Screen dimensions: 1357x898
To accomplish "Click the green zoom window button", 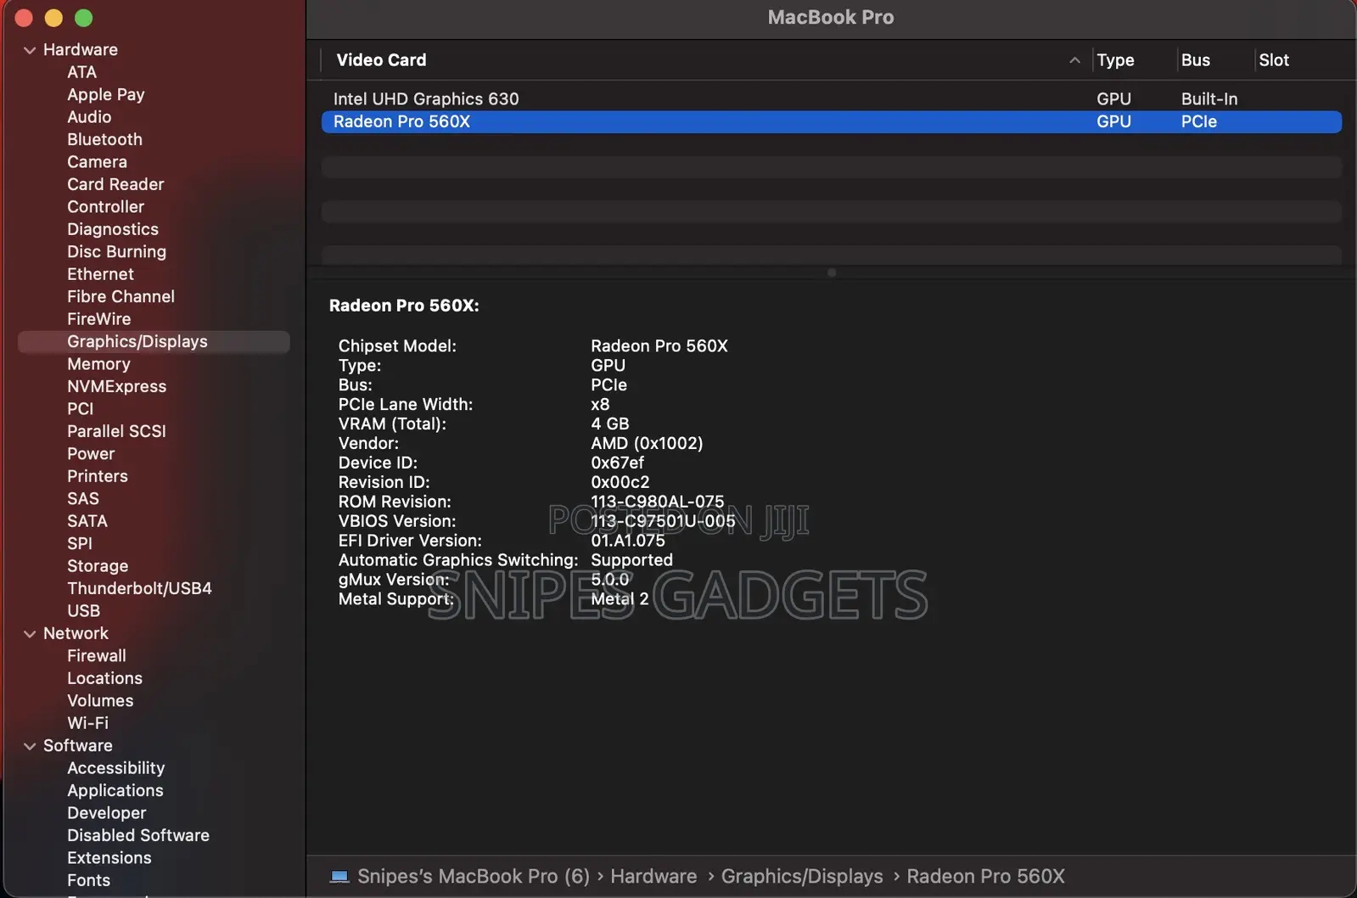I will pos(83,18).
